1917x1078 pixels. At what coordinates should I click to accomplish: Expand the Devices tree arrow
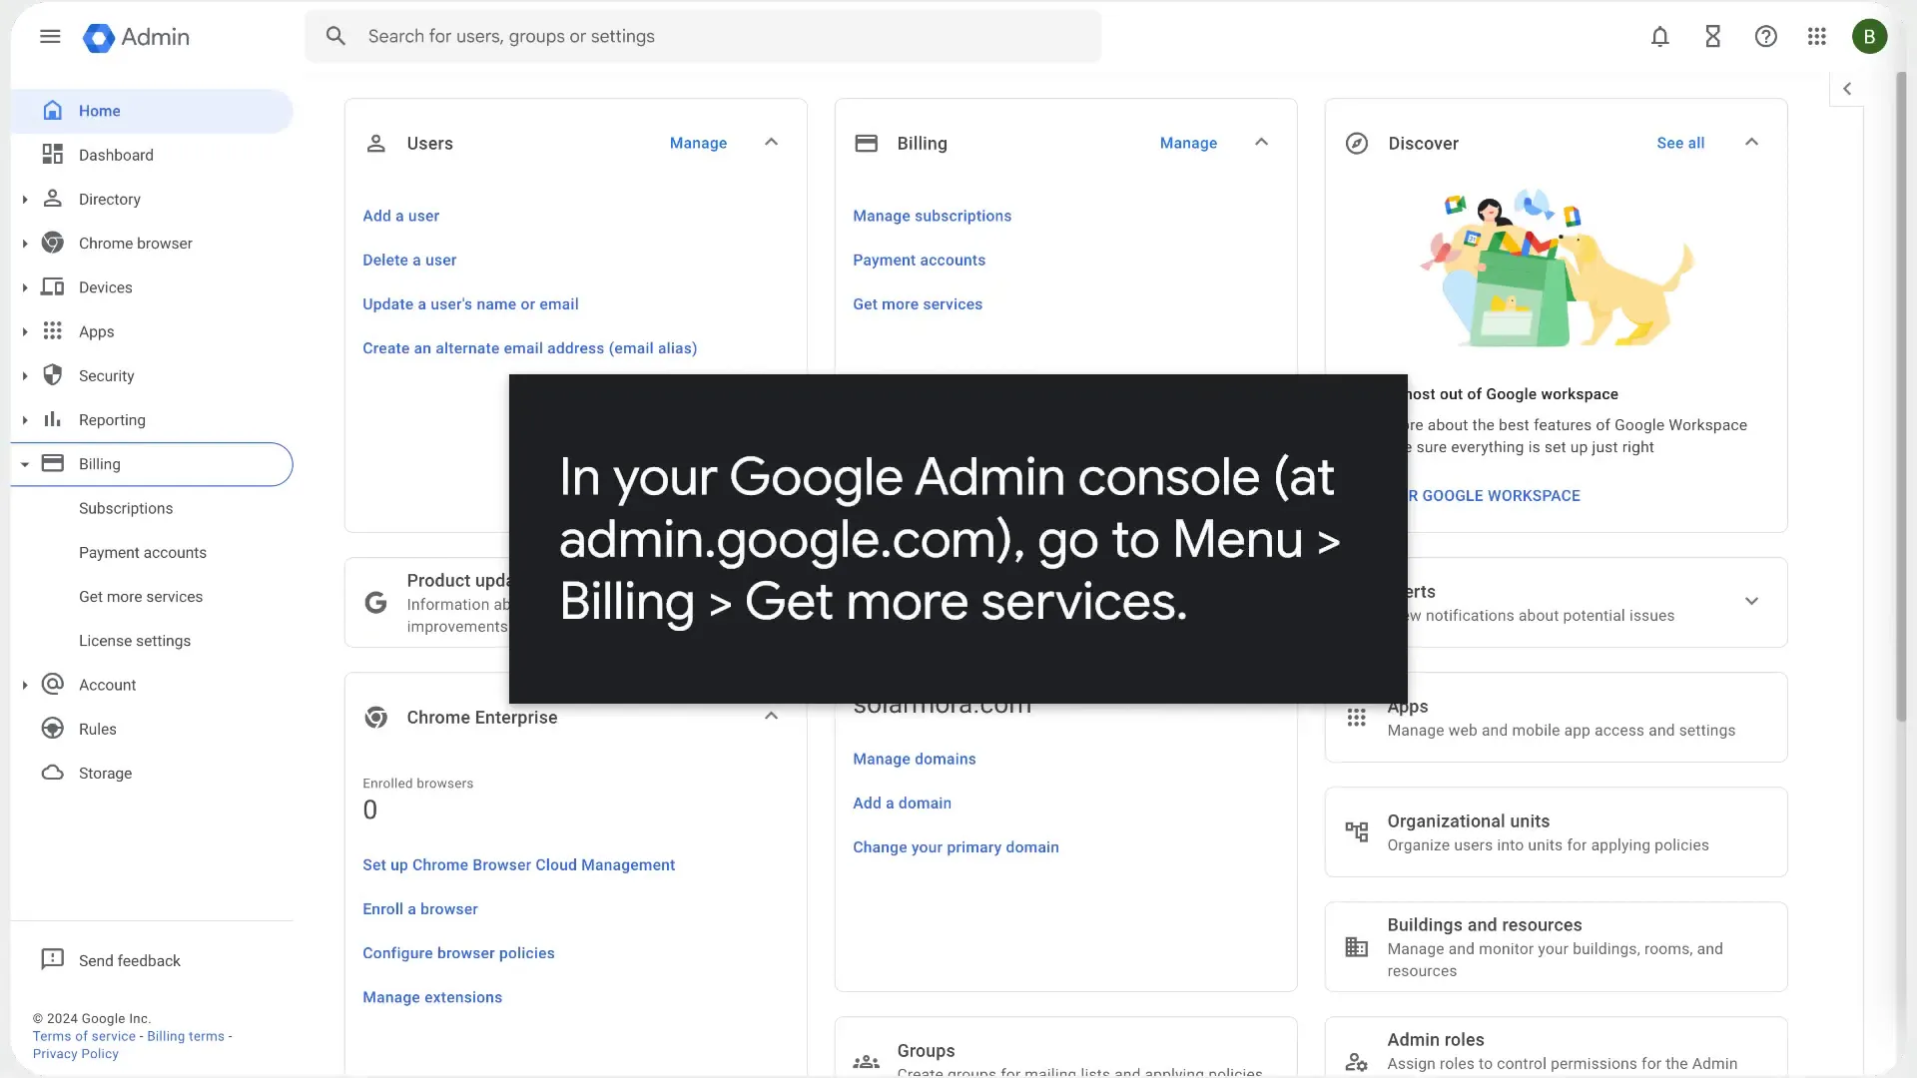[x=24, y=287]
